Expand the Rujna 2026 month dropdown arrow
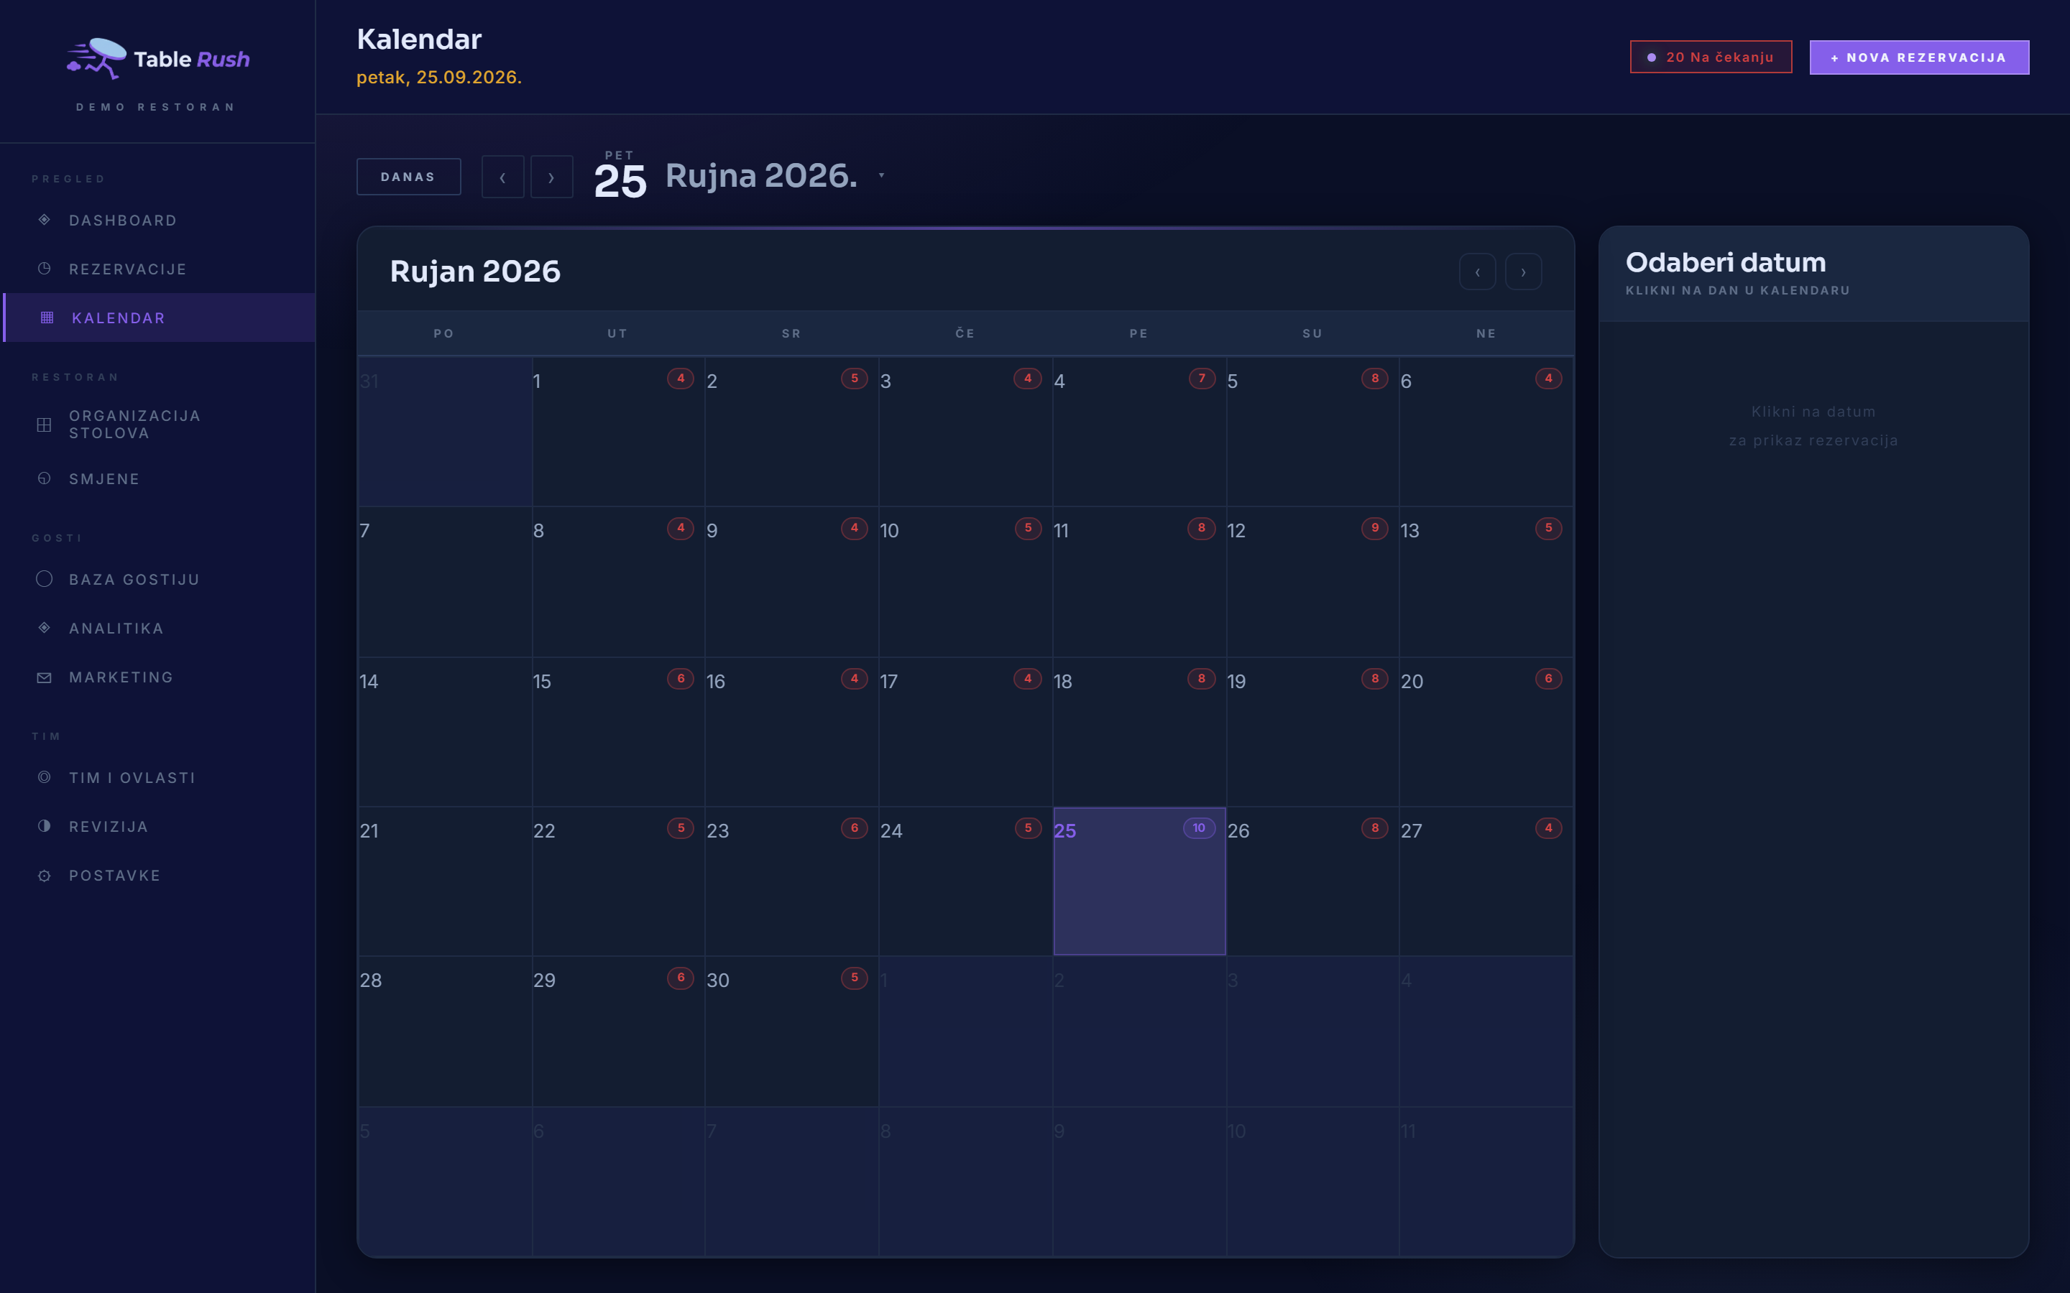 click(881, 175)
